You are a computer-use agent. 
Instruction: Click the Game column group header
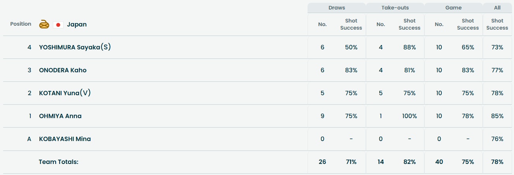point(454,8)
